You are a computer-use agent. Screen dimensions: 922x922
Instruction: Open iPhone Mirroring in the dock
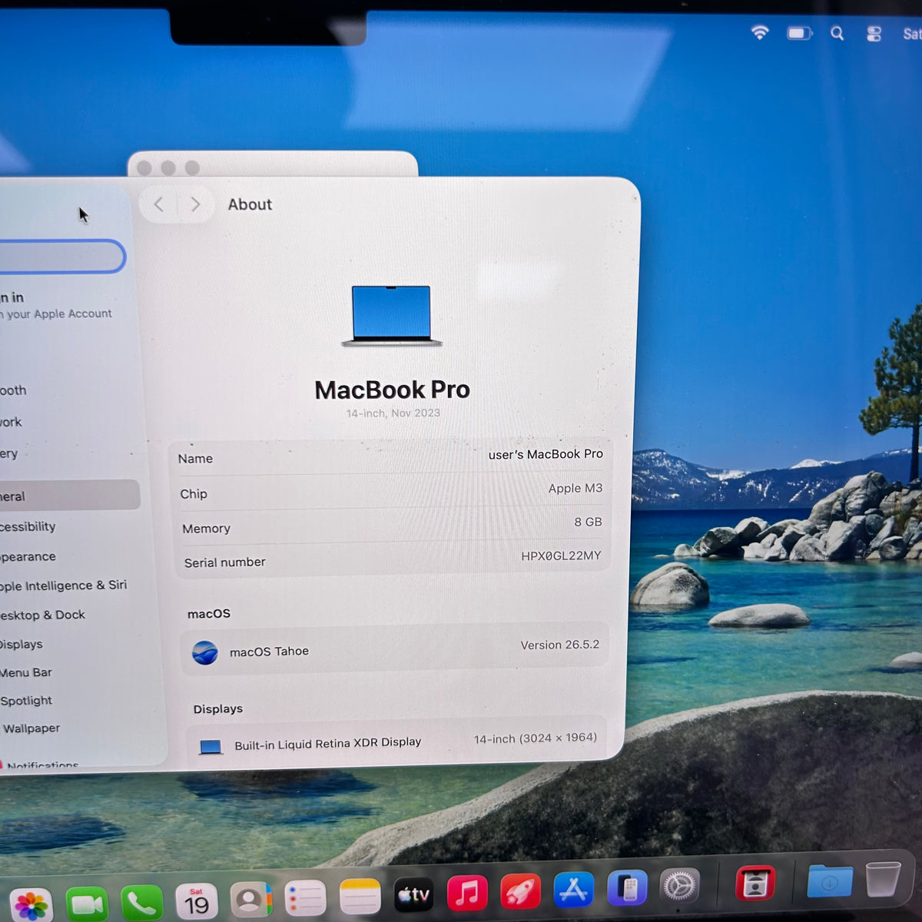point(627,888)
